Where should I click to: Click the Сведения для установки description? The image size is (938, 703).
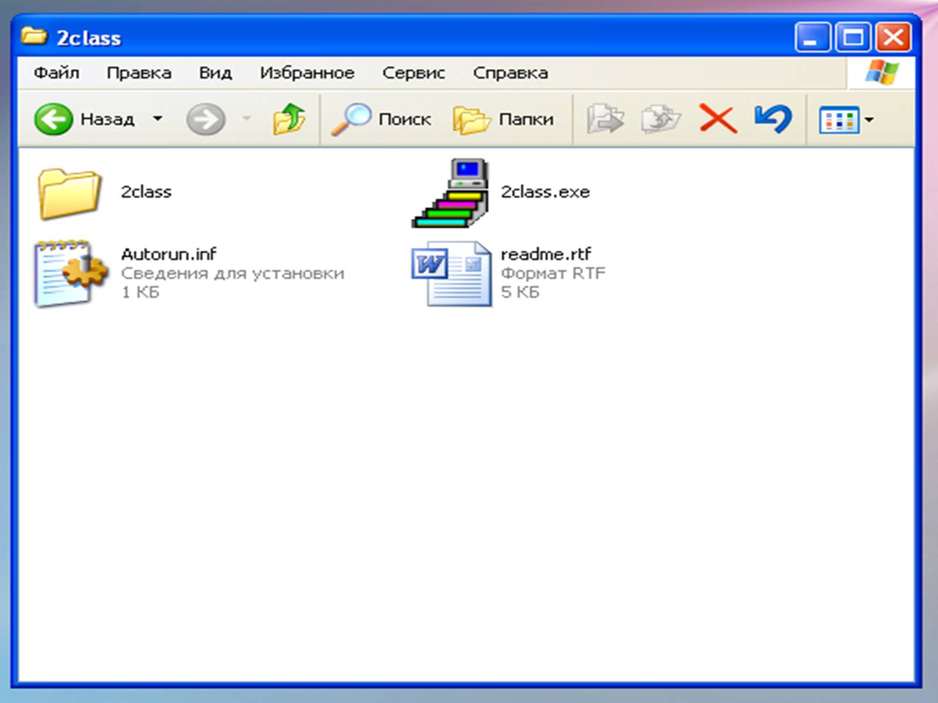(x=233, y=274)
